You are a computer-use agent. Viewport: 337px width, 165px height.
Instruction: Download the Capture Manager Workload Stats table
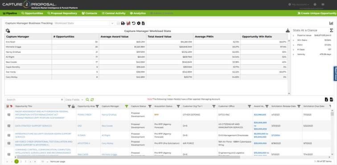point(288,31)
